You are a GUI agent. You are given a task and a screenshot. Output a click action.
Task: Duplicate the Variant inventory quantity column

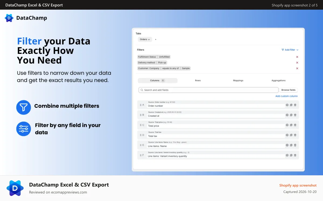[291, 155]
